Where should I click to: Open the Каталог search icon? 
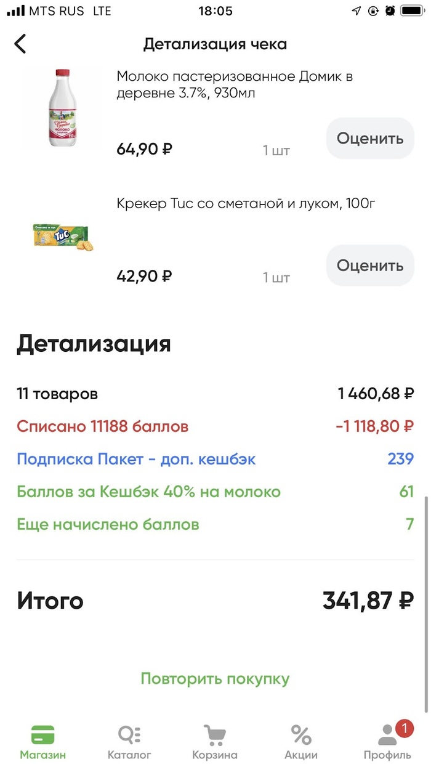click(129, 734)
